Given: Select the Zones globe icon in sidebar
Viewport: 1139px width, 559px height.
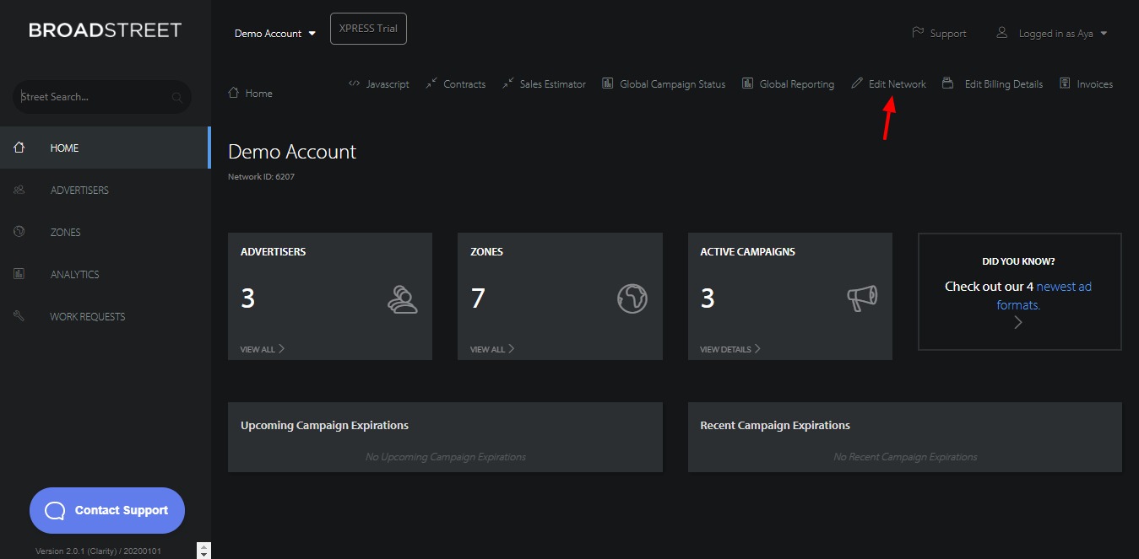Looking at the screenshot, I should pos(19,232).
